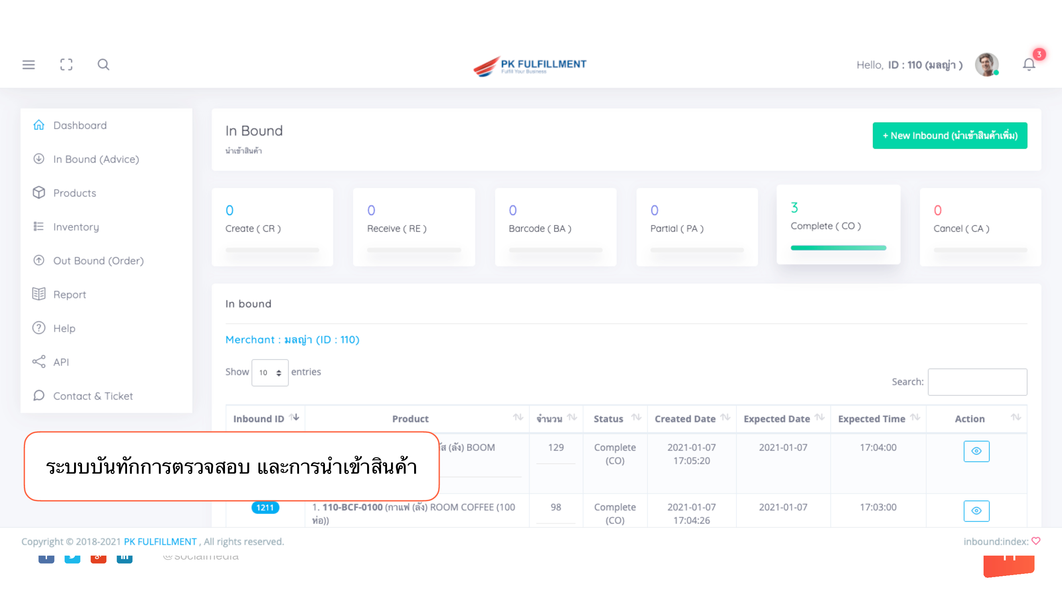Click the search magnifier icon
The image size is (1062, 597).
pyautogui.click(x=103, y=65)
